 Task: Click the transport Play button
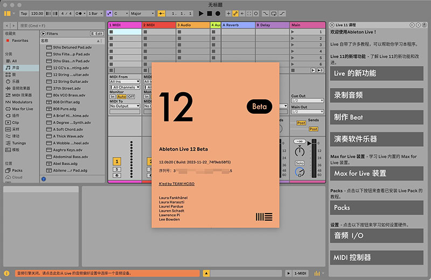pyautogui.click(x=201, y=13)
